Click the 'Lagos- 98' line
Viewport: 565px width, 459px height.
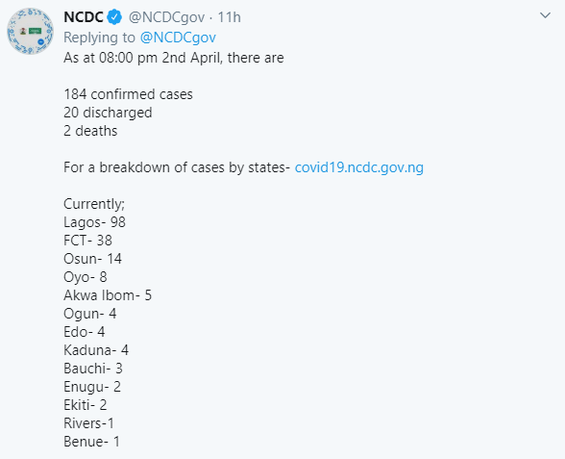(x=94, y=222)
